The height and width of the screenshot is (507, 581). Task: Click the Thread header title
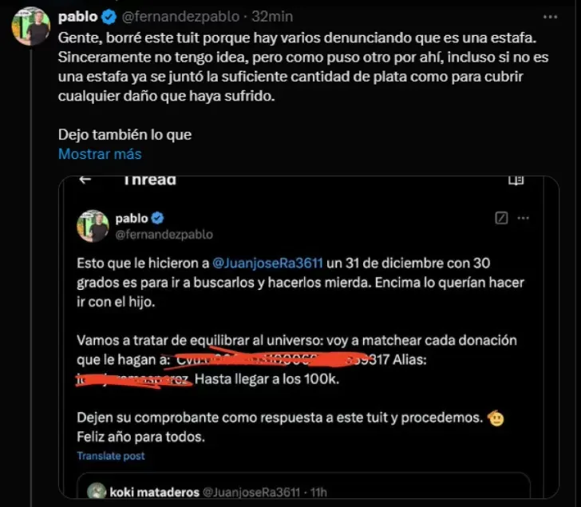[149, 180]
